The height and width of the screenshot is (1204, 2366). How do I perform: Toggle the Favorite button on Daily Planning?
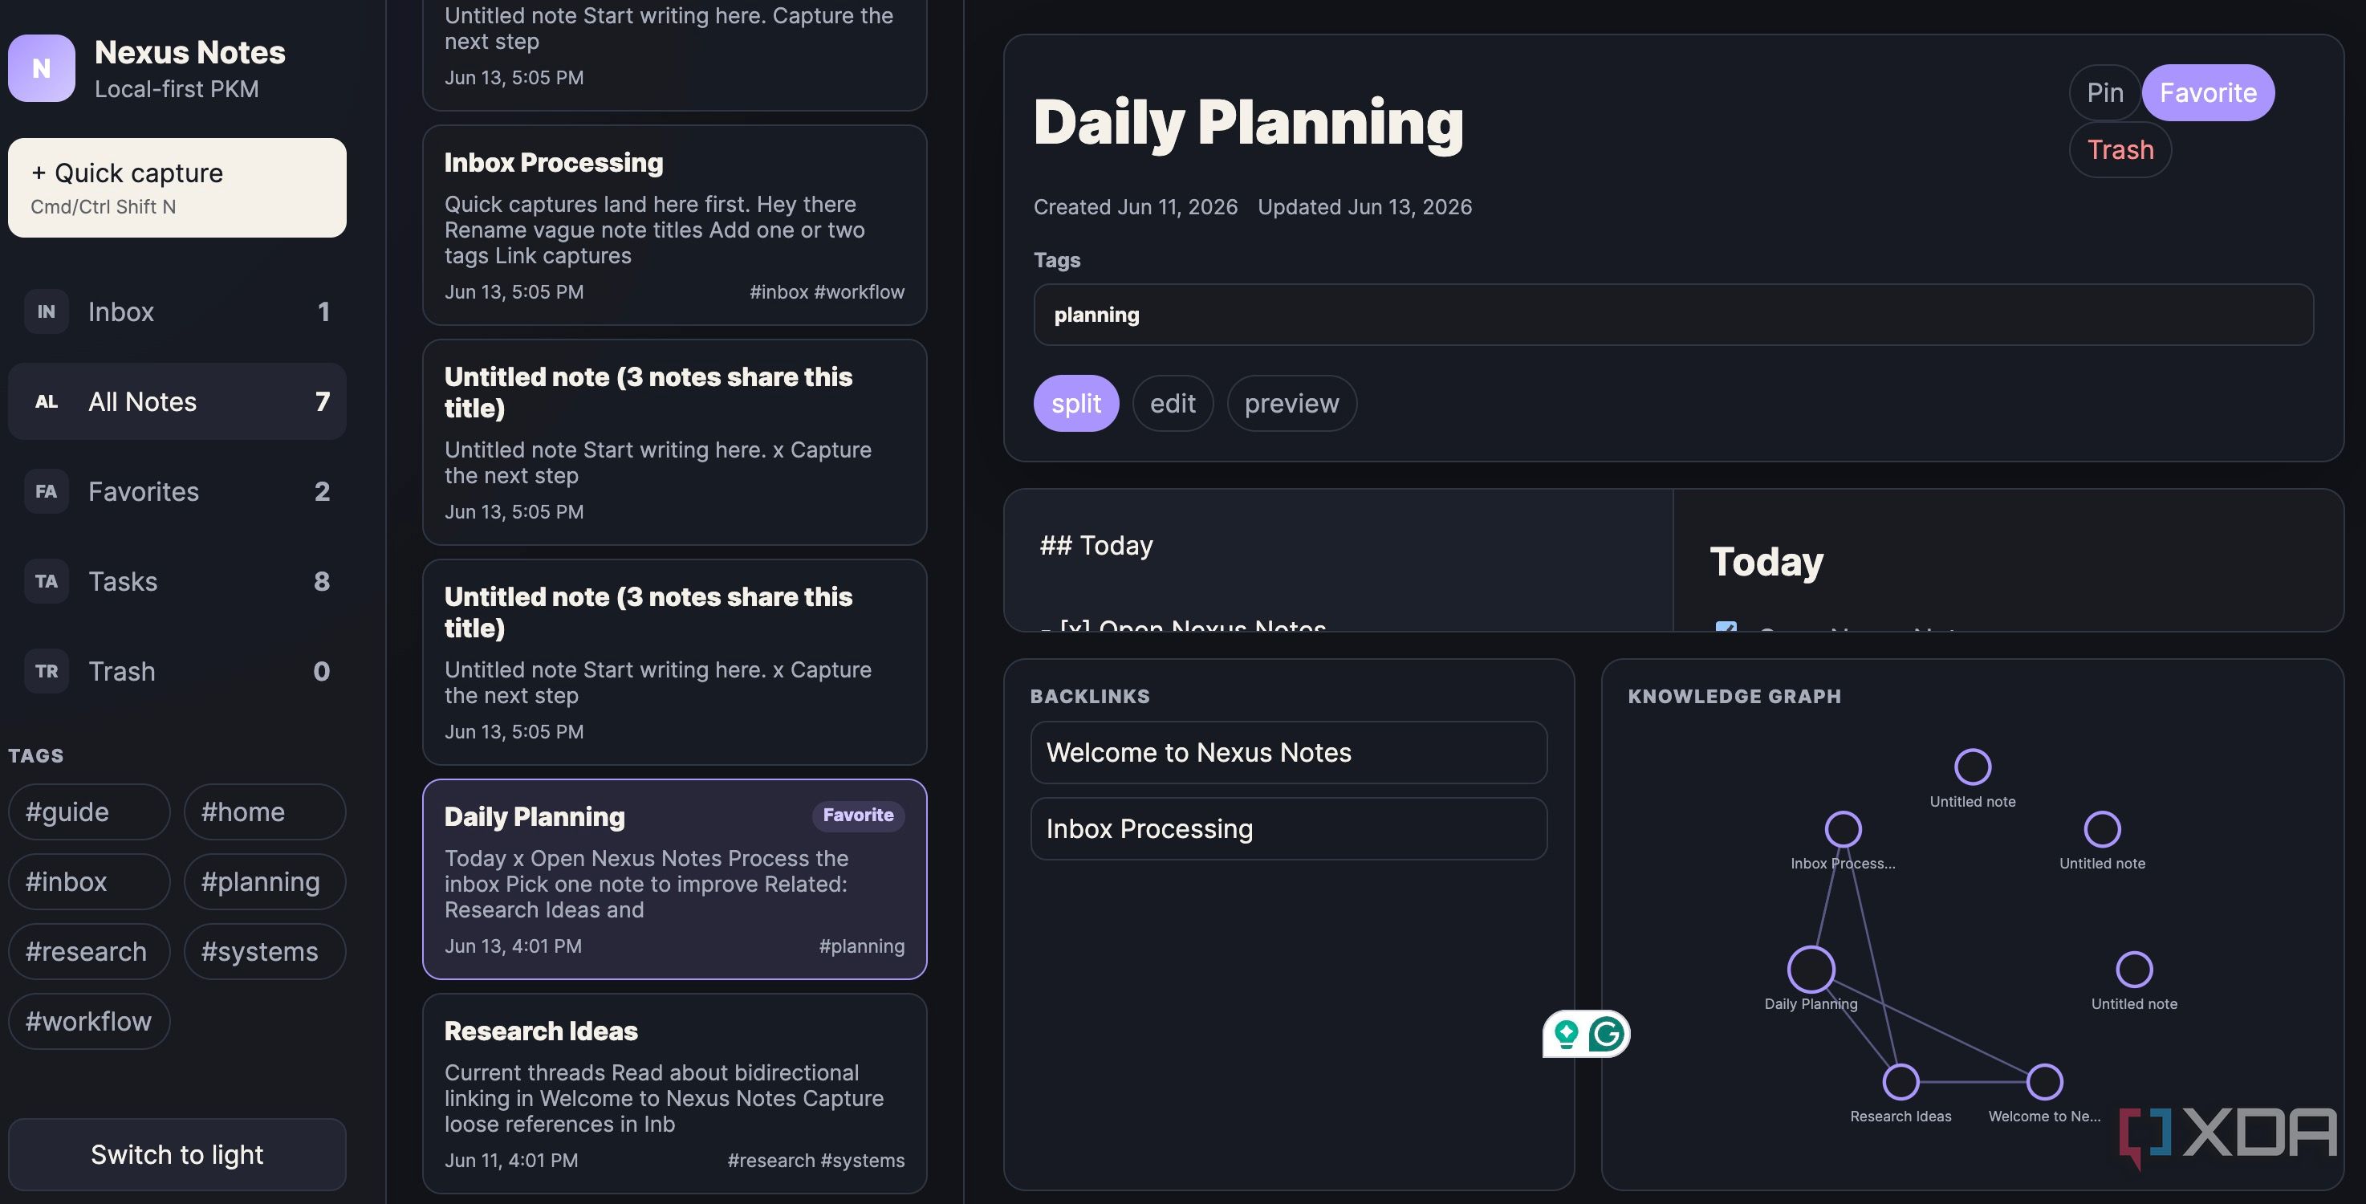pos(2207,93)
